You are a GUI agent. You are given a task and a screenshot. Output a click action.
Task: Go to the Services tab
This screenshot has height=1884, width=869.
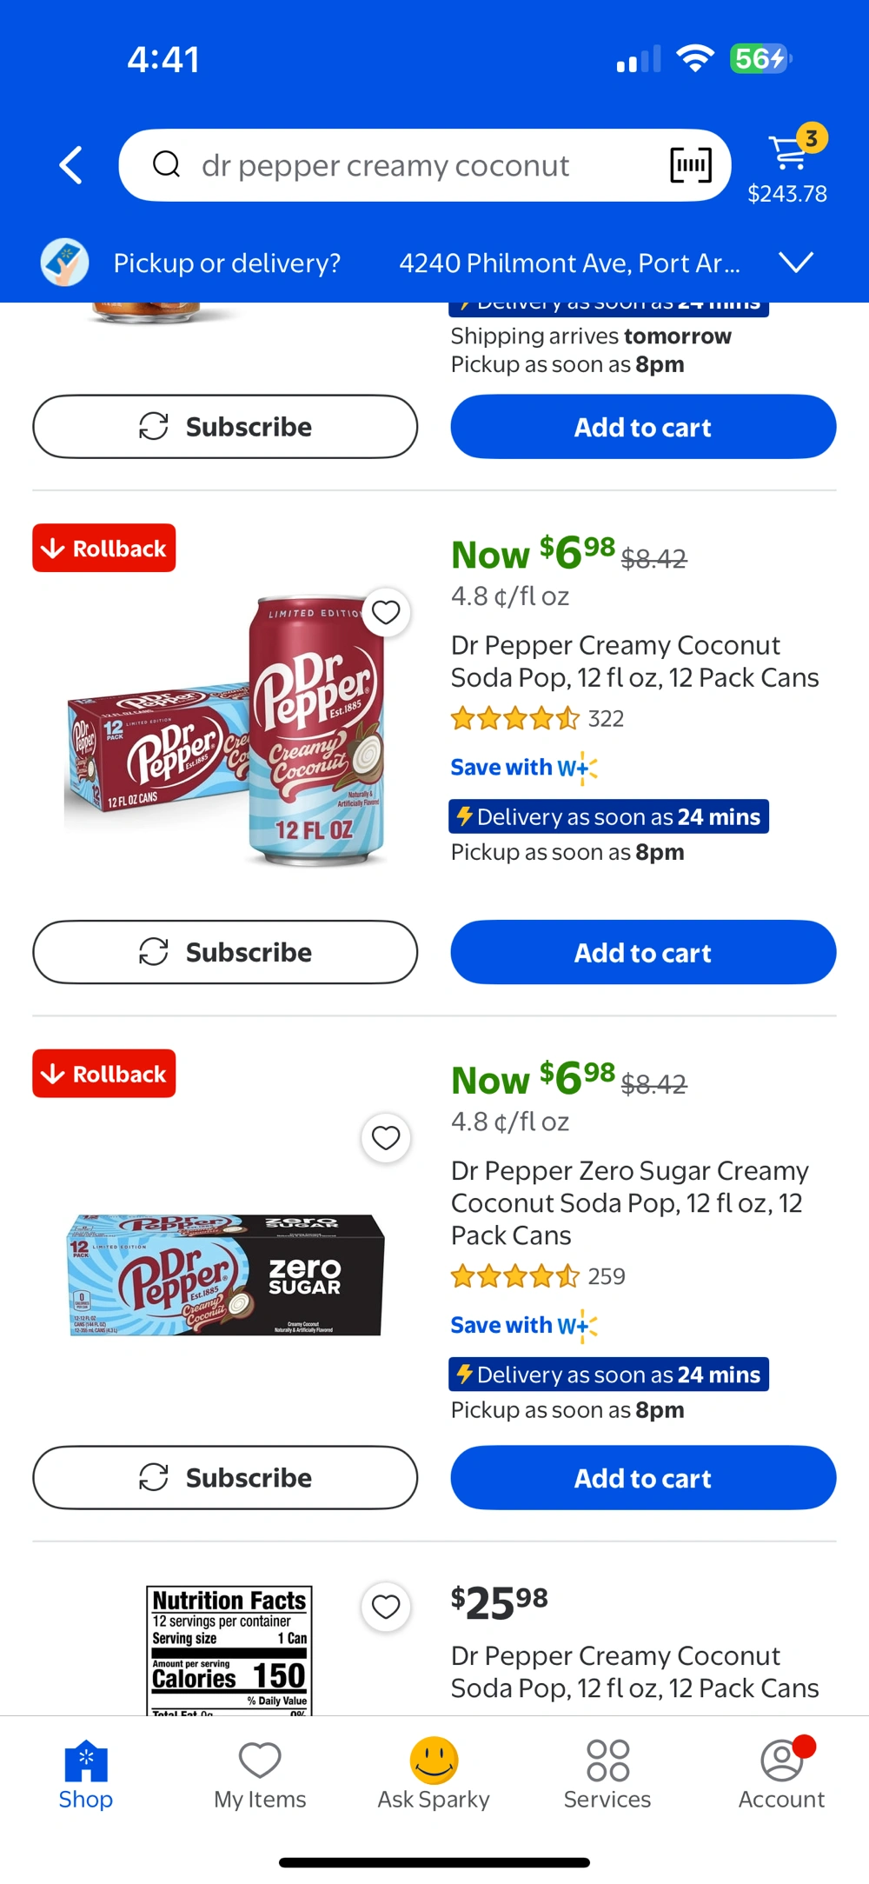pos(607,1774)
